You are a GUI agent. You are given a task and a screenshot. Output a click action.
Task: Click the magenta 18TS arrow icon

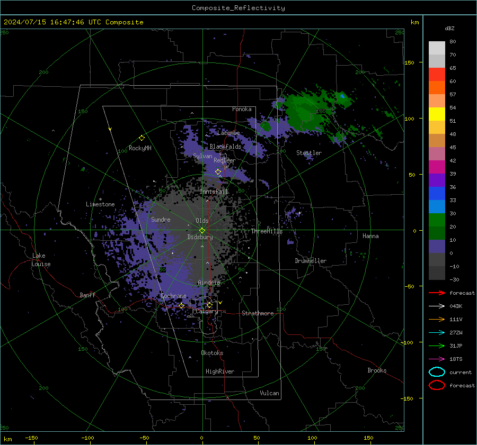(437, 359)
